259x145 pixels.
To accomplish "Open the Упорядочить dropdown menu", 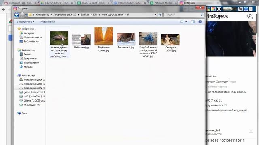I will (26, 21).
